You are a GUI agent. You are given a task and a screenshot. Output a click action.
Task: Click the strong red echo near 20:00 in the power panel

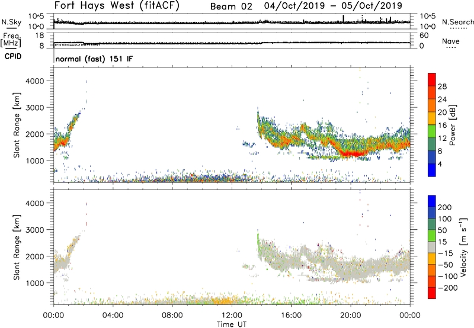(354, 154)
